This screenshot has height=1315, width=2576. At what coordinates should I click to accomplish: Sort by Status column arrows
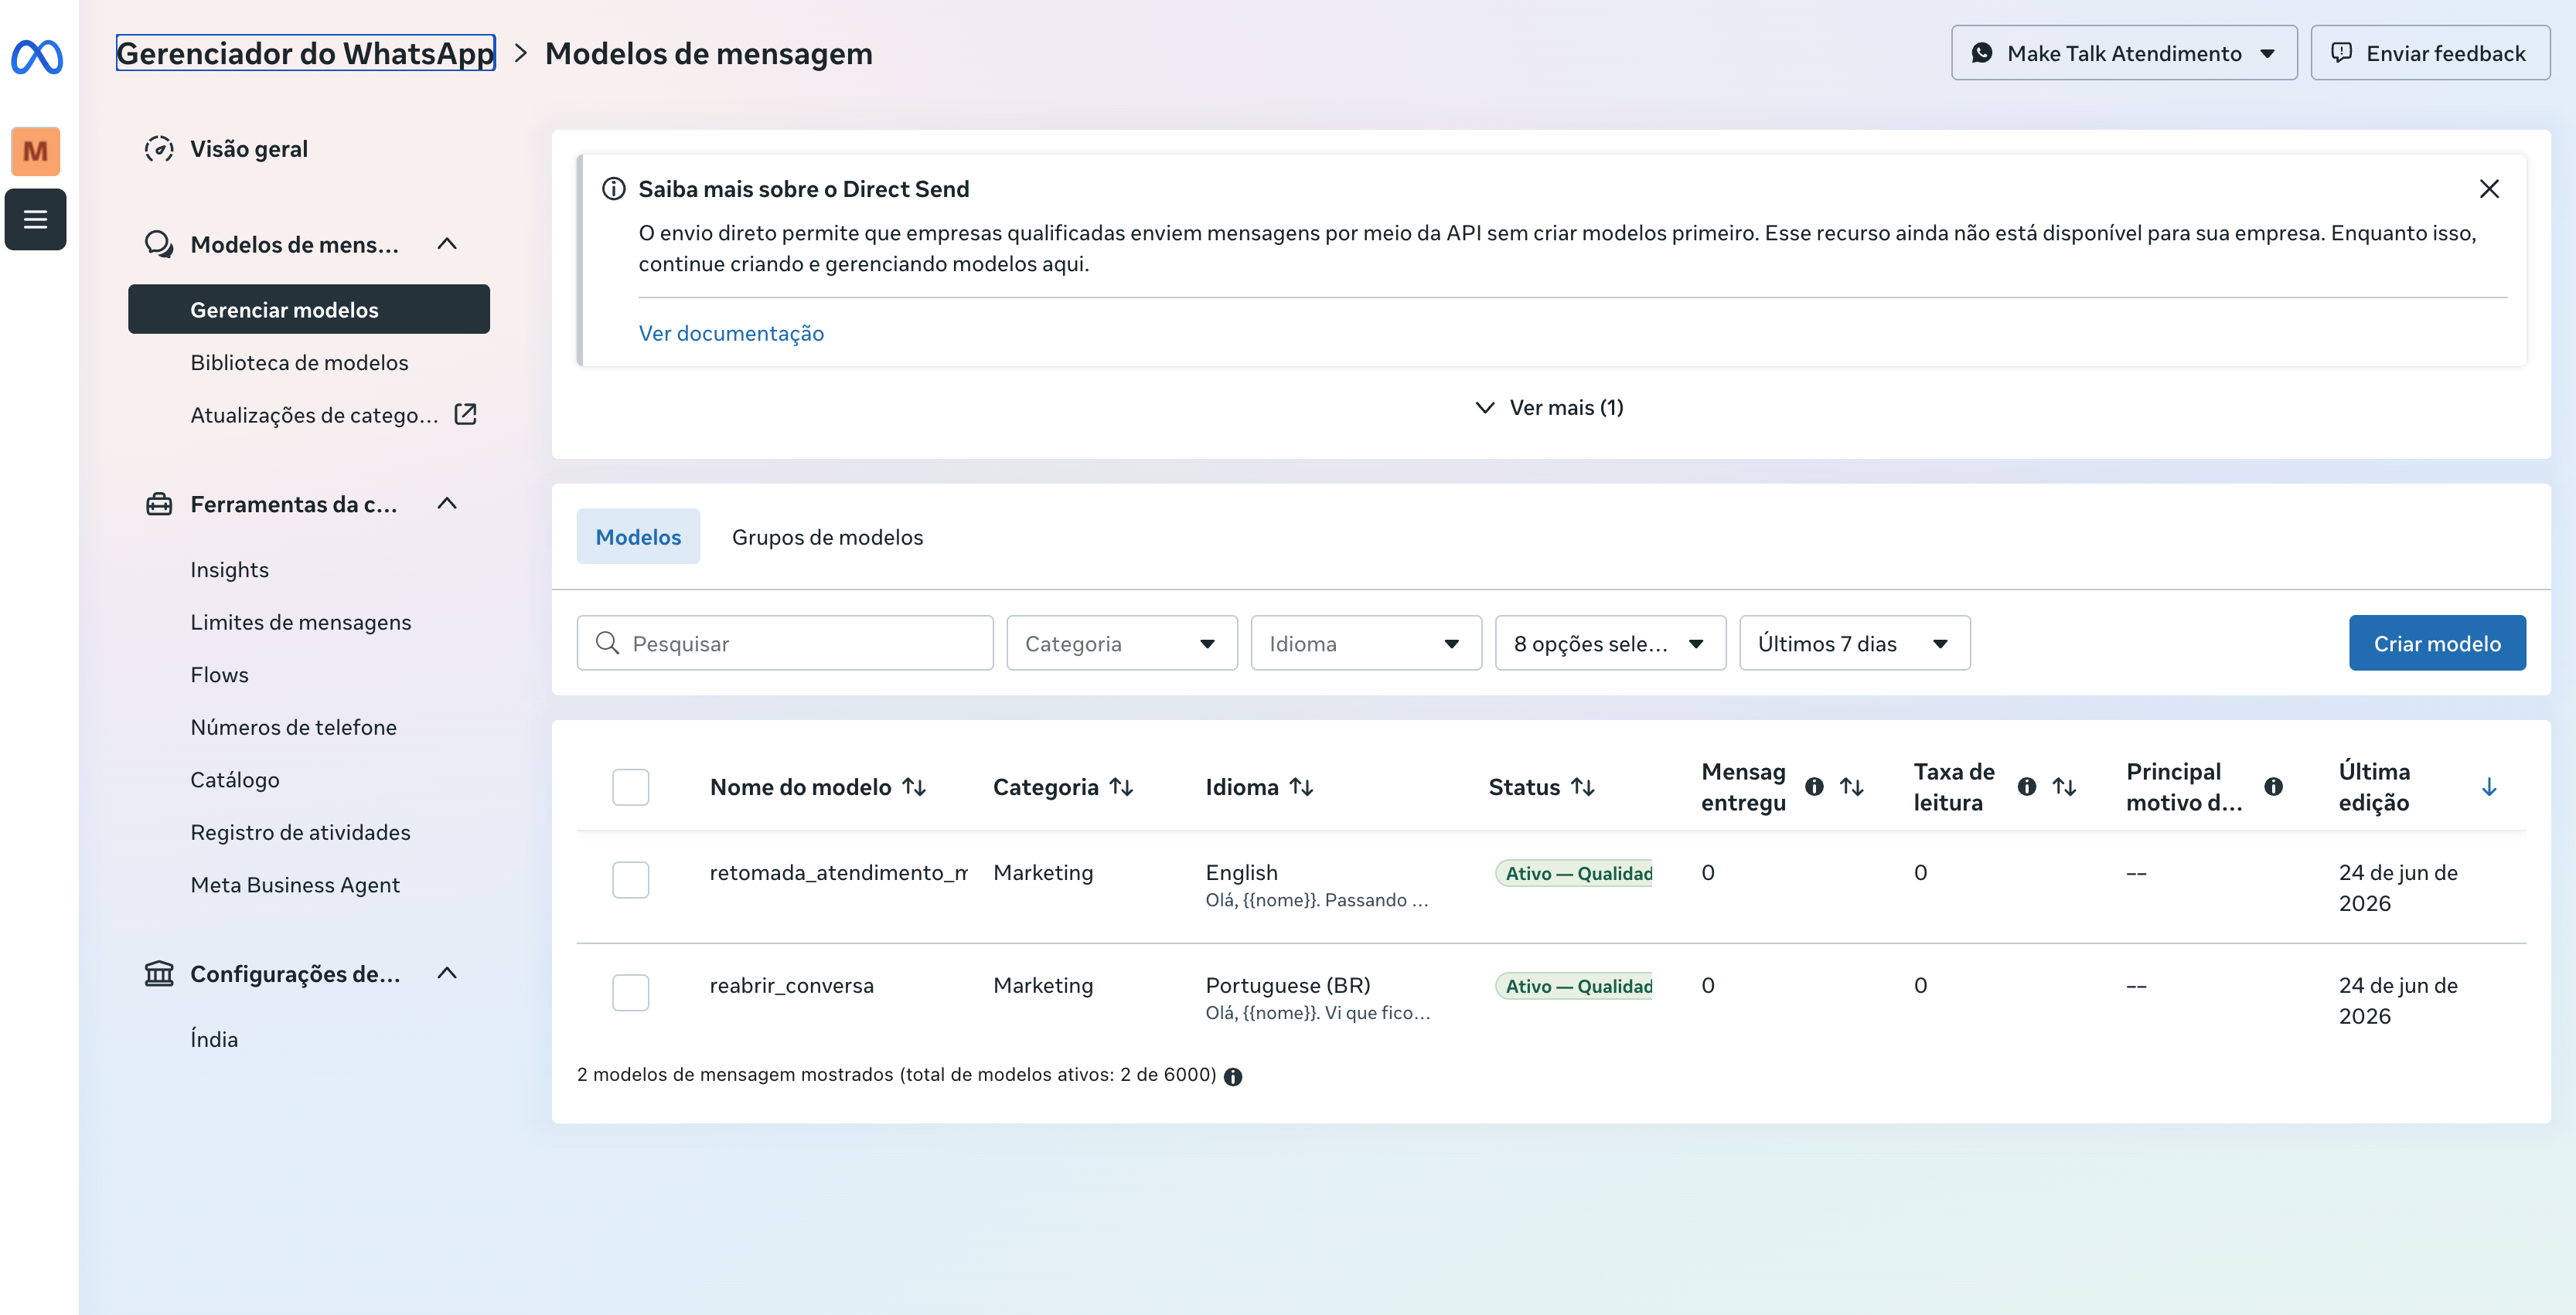1582,787
